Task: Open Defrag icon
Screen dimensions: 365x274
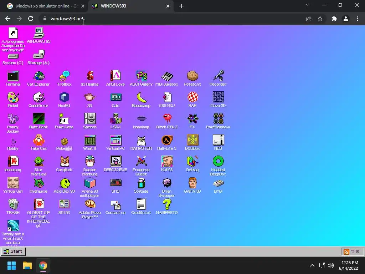Action: click(x=192, y=164)
